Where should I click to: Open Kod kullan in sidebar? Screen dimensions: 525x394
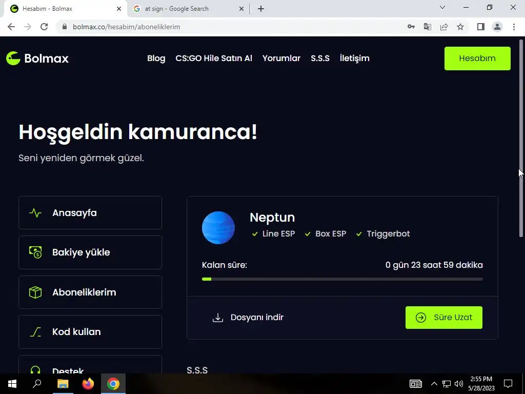90,332
